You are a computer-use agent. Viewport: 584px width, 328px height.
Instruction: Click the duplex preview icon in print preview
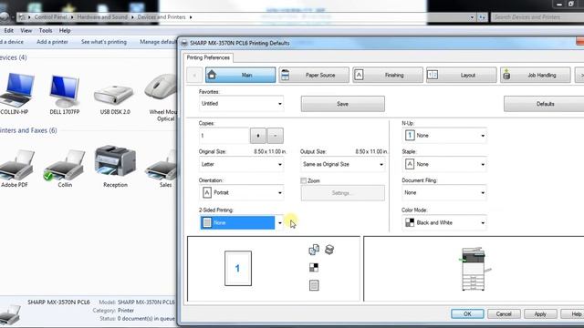click(x=314, y=250)
